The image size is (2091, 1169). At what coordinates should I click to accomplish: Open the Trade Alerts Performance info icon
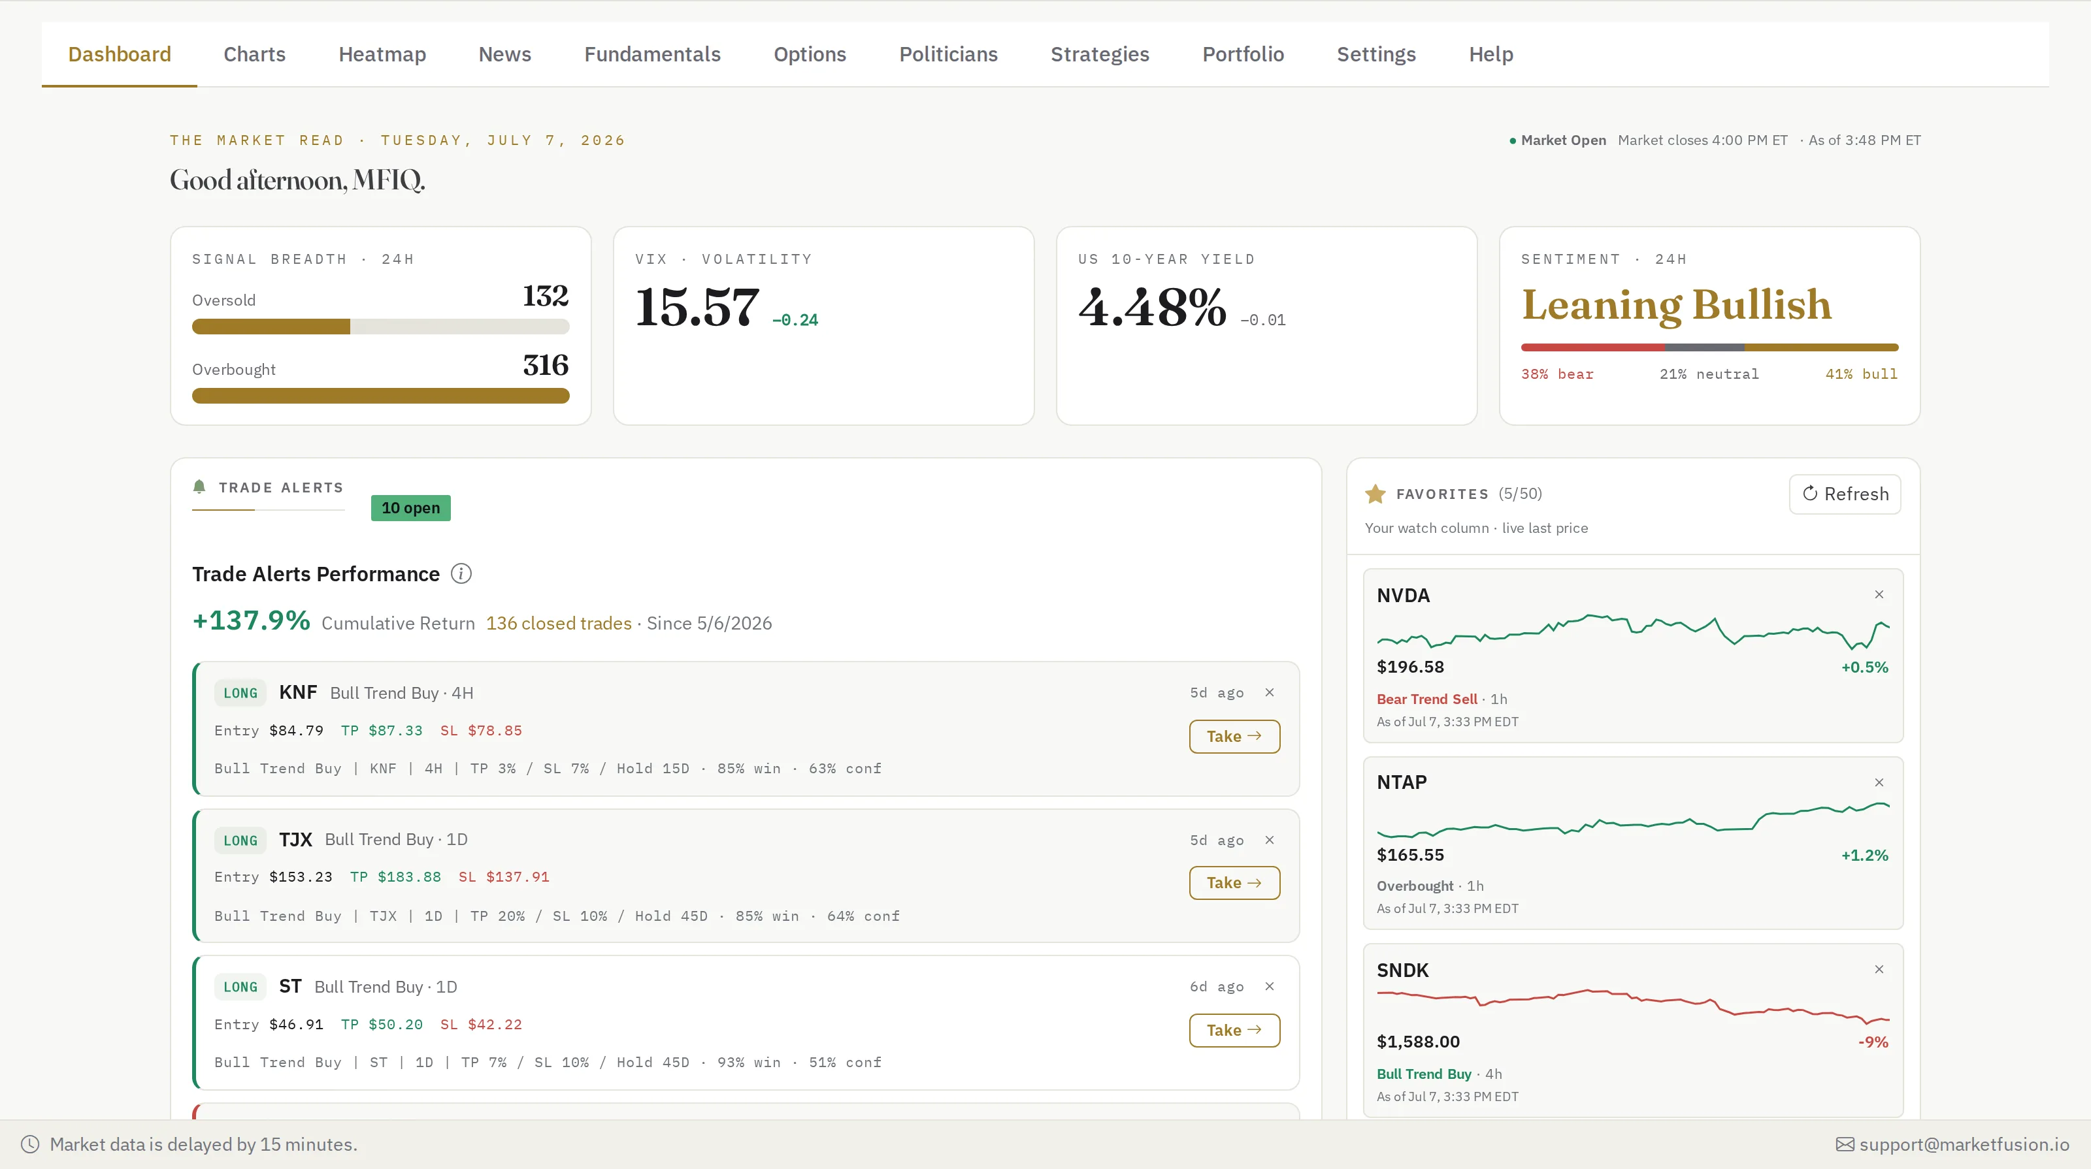pos(461,573)
